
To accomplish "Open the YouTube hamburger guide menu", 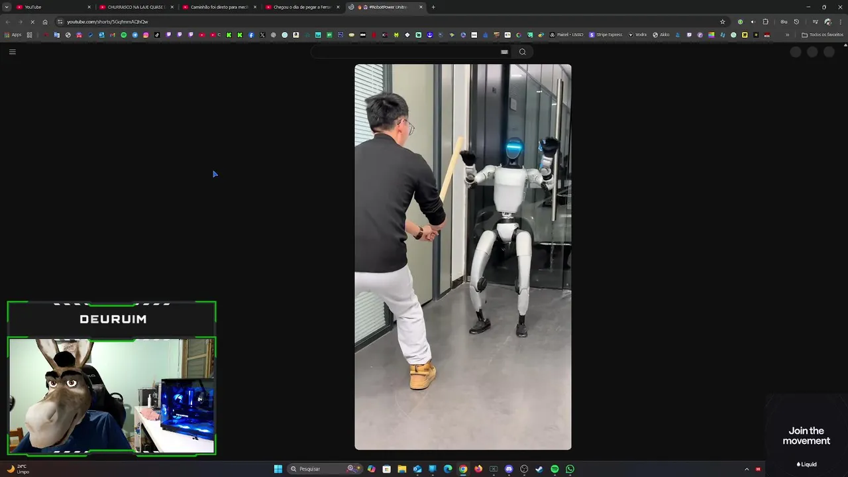I will tap(12, 52).
